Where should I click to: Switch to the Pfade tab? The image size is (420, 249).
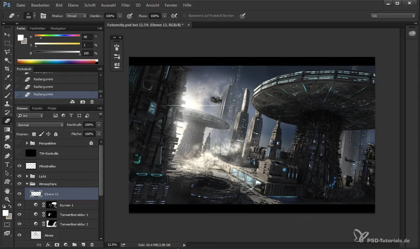(52, 108)
